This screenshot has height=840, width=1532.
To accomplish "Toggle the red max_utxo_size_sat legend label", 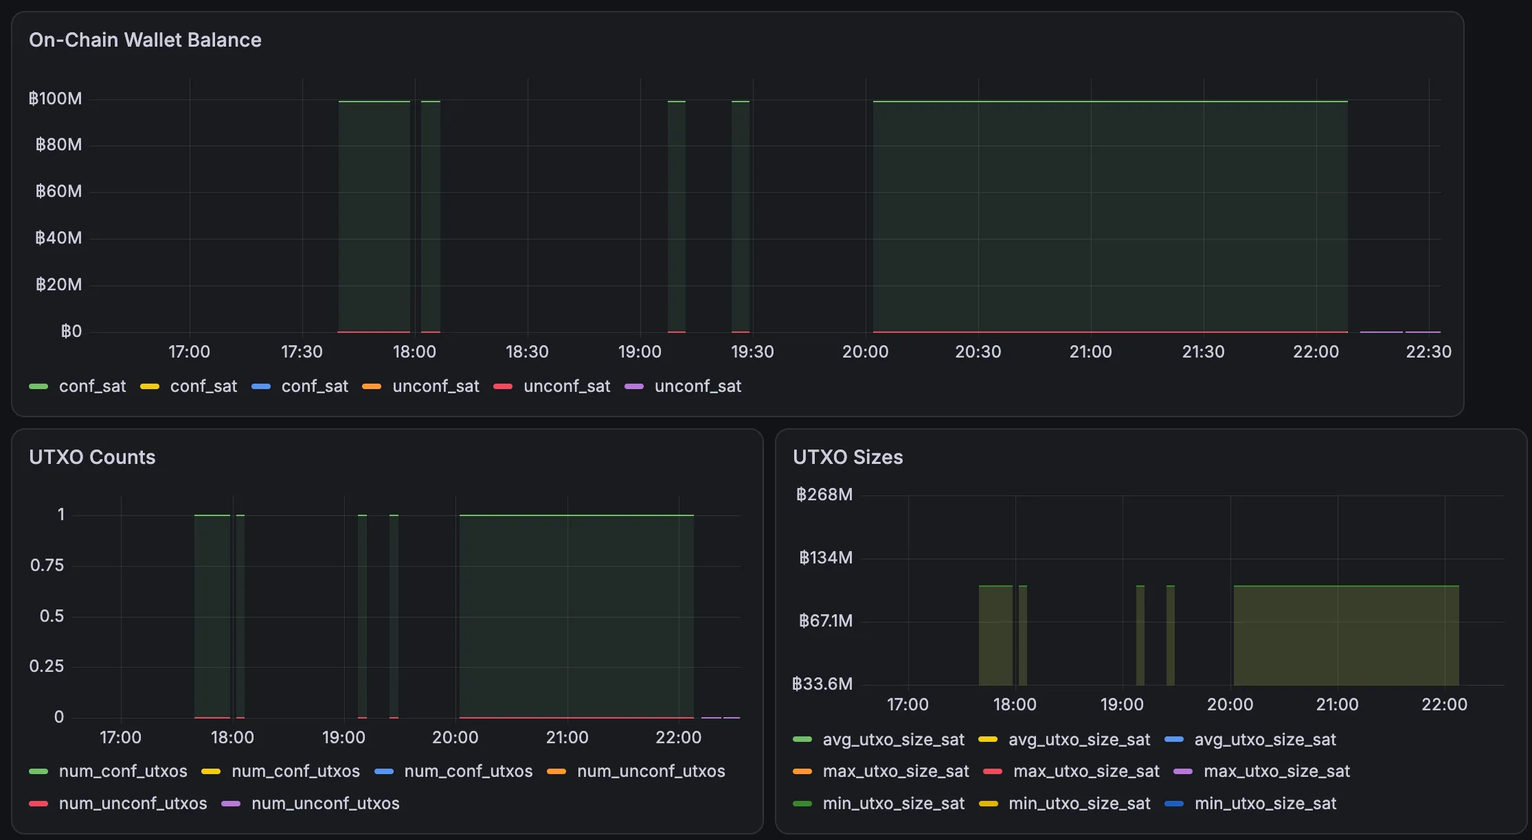I will [1086, 771].
